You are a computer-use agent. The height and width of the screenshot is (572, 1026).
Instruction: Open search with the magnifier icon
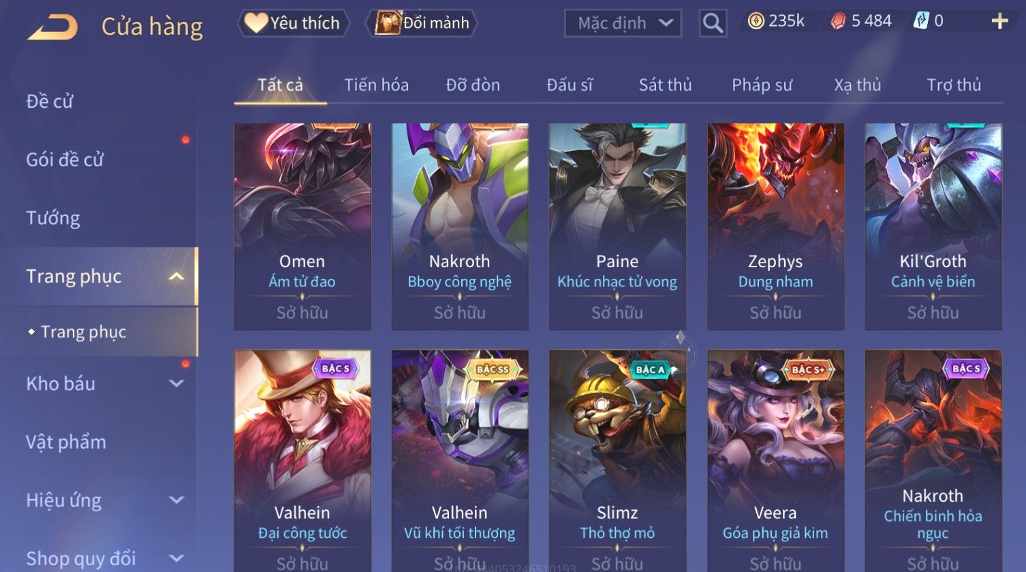(x=713, y=23)
